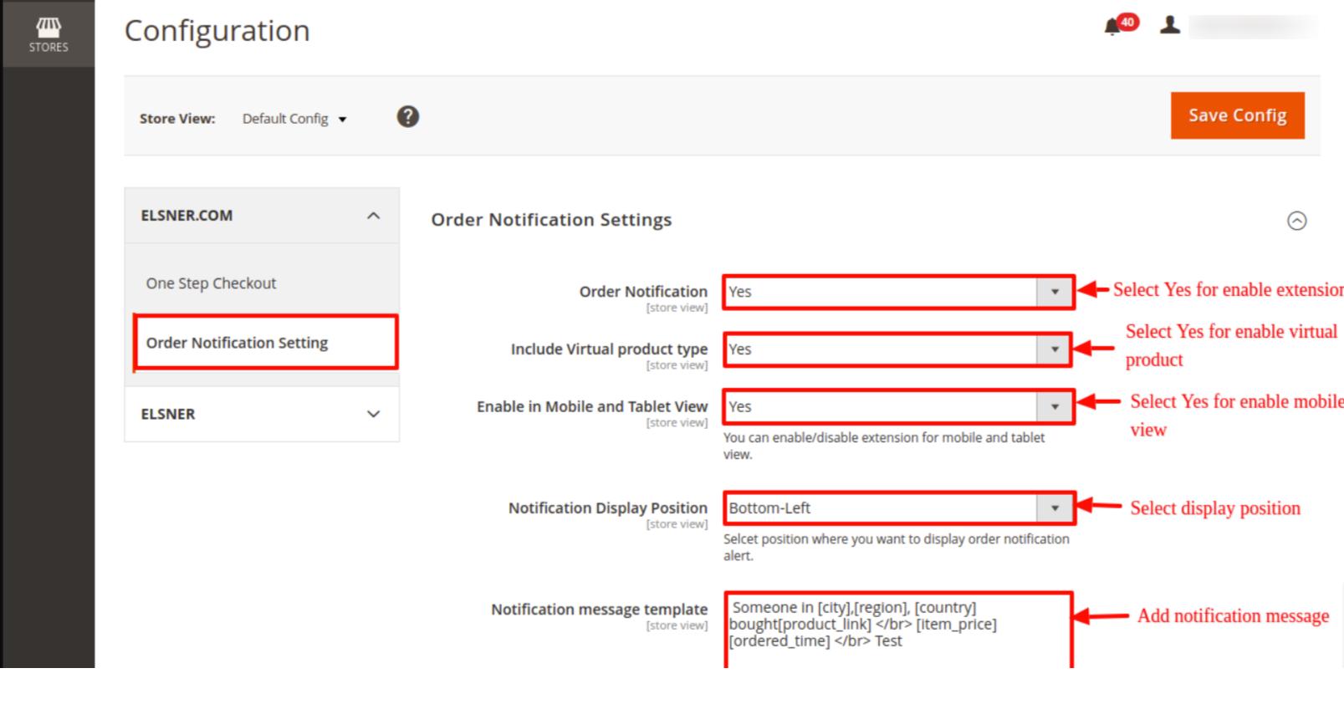The width and height of the screenshot is (1344, 704).
Task: Open the user account icon
Action: pyautogui.click(x=1169, y=26)
